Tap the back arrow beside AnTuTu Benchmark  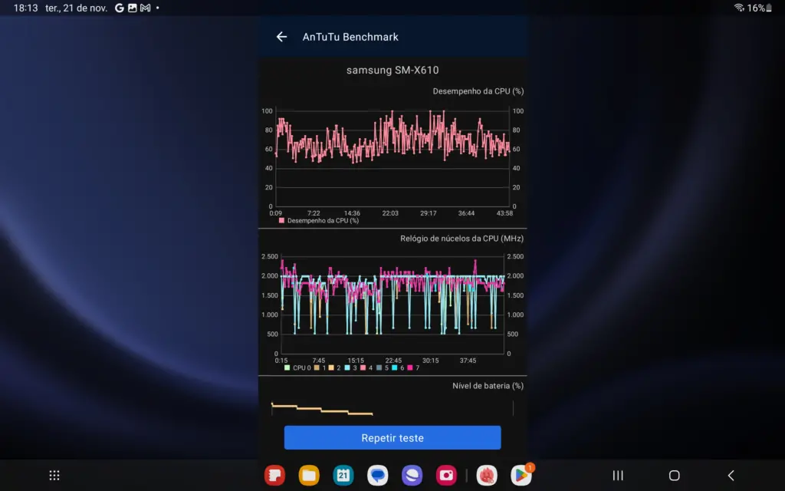point(281,36)
